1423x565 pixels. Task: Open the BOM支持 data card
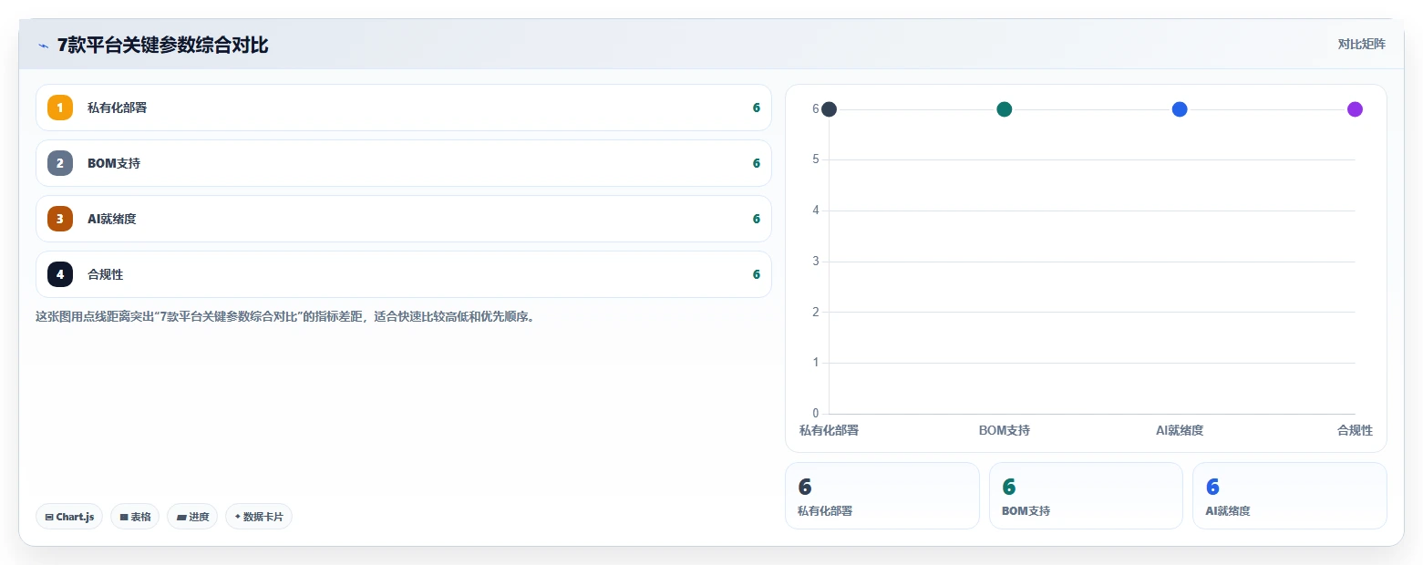pos(1086,496)
